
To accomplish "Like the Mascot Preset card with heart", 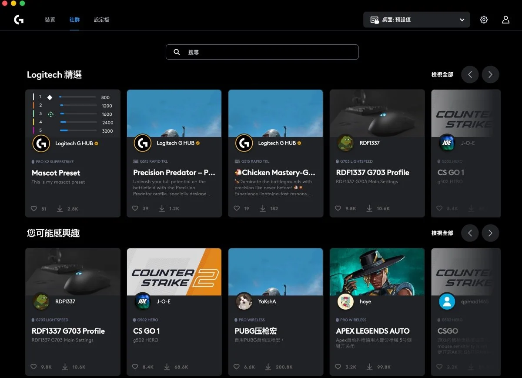I will pyautogui.click(x=34, y=209).
